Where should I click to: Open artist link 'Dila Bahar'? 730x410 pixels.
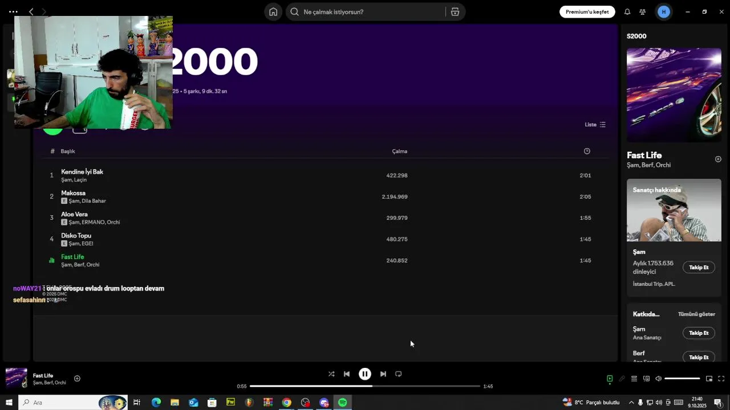pos(94,201)
